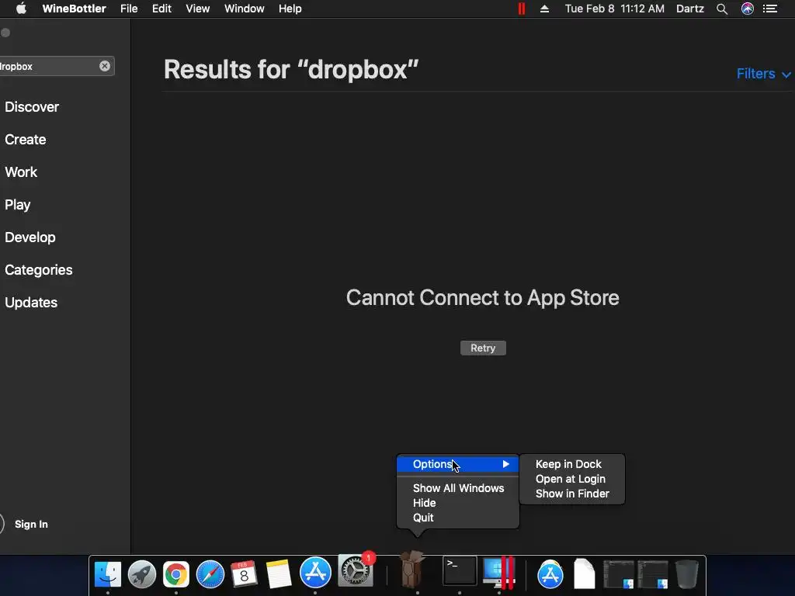Click the WineBottler crate icon in Dock
795x596 pixels.
pyautogui.click(x=411, y=570)
